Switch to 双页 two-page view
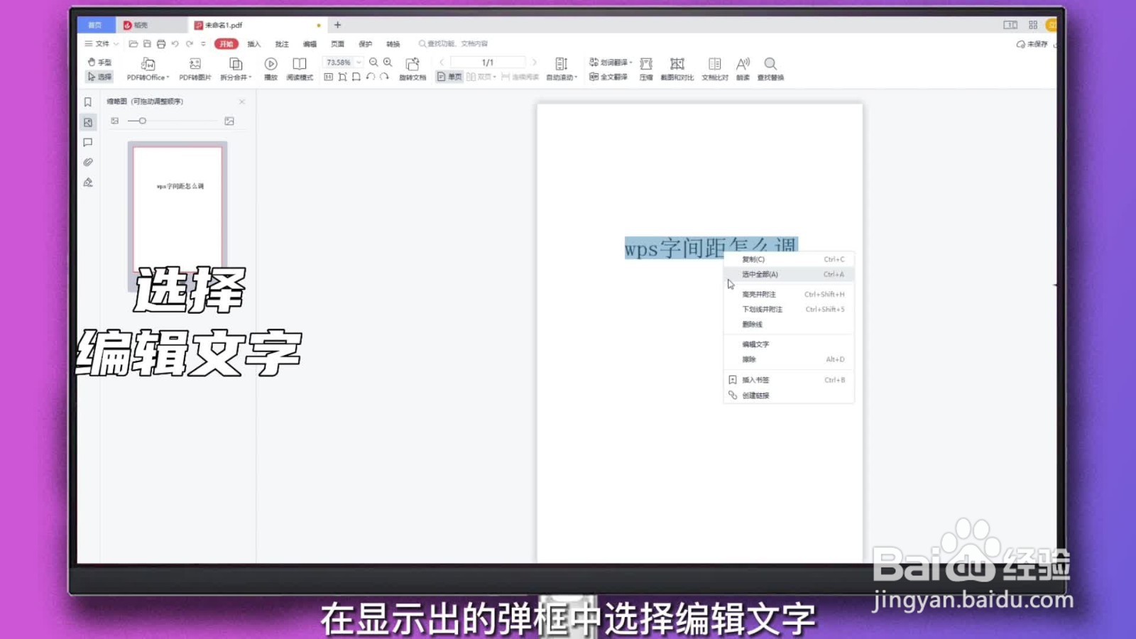Viewport: 1136px width, 639px height. [481, 76]
